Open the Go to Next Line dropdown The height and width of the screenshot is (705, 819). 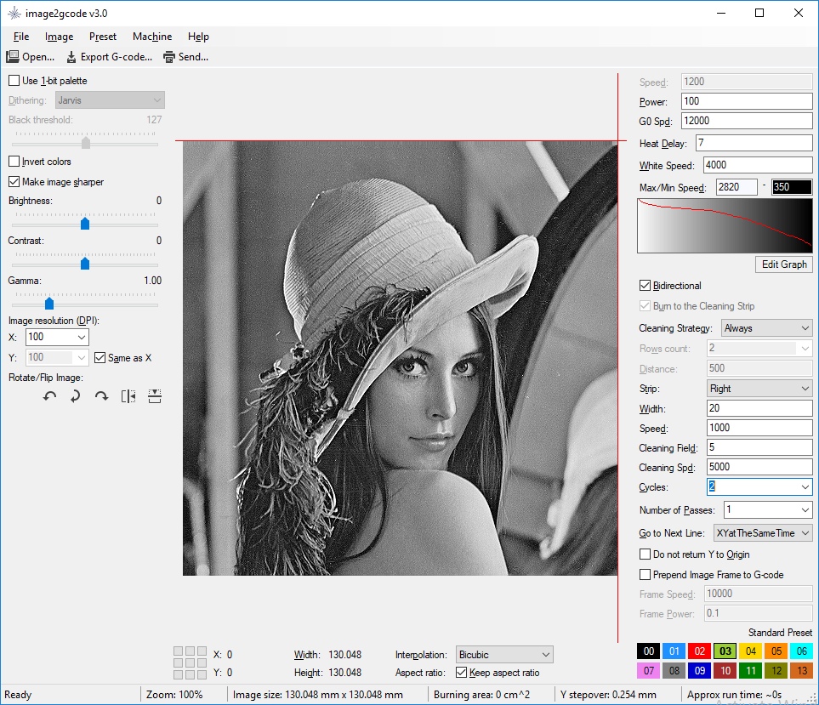coord(763,533)
